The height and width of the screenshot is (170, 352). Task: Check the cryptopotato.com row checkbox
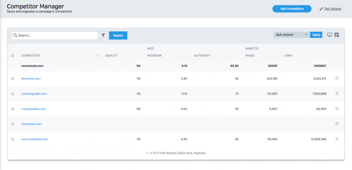(13, 109)
